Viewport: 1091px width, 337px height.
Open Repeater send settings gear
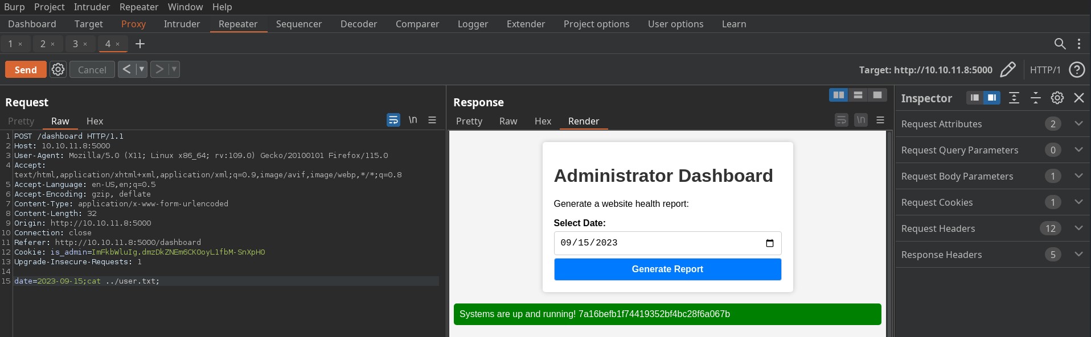pyautogui.click(x=58, y=69)
